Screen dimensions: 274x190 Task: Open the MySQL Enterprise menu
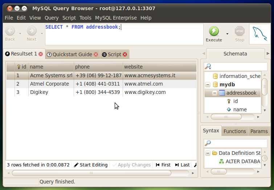point(116,18)
